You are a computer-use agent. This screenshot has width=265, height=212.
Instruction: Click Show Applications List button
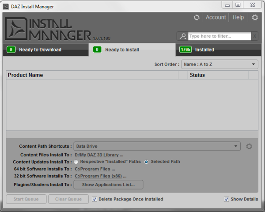108,185
